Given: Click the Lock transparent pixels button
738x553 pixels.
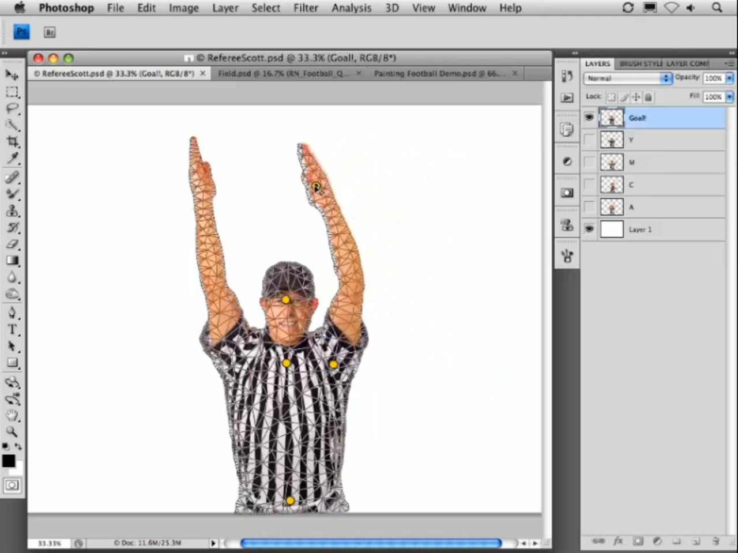Looking at the screenshot, I should [x=611, y=97].
